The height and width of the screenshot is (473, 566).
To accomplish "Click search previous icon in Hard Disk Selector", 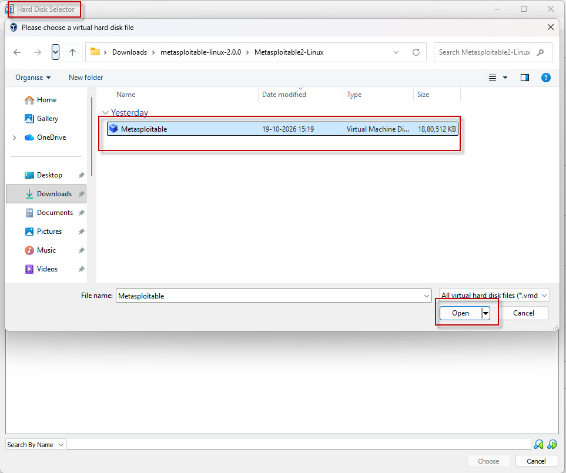I will click(538, 444).
